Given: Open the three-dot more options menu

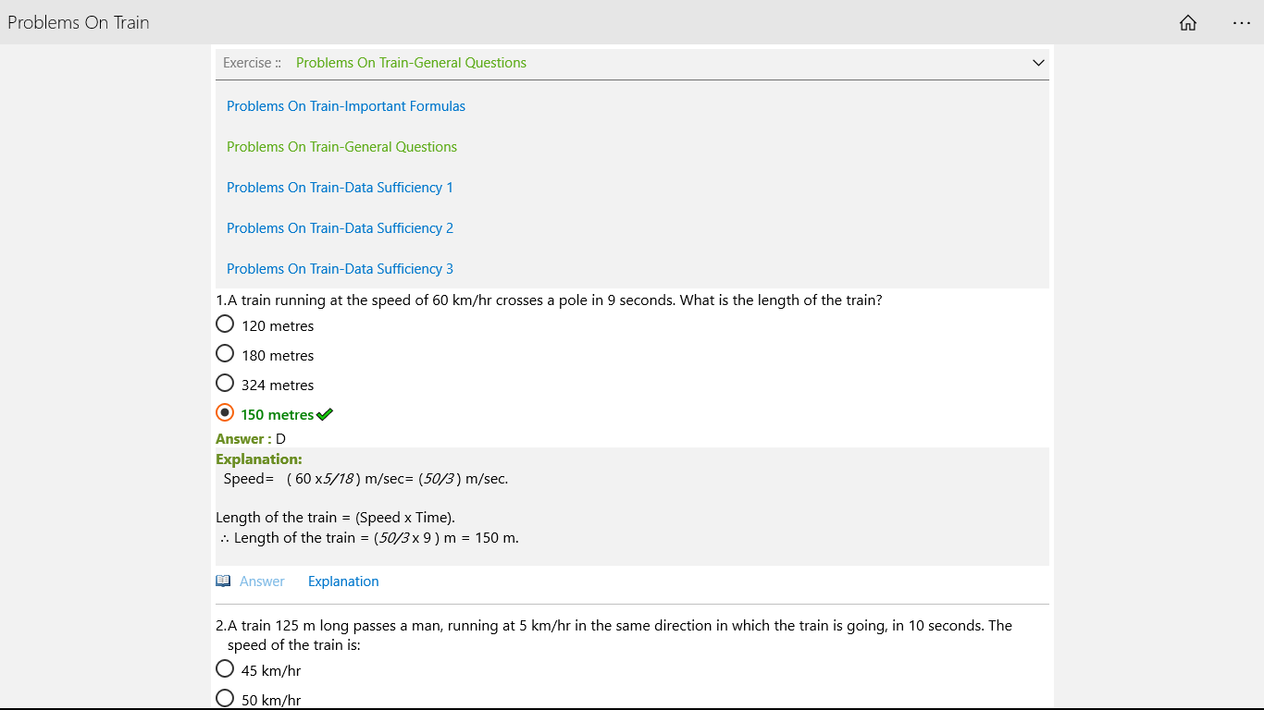Looking at the screenshot, I should coord(1242,23).
